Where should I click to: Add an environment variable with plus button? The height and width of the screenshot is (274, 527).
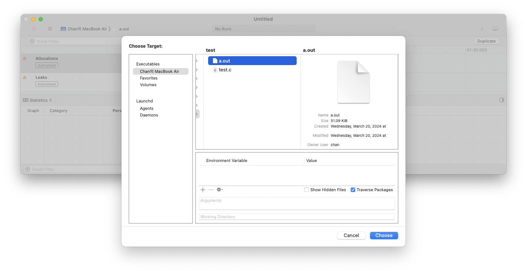(x=203, y=190)
